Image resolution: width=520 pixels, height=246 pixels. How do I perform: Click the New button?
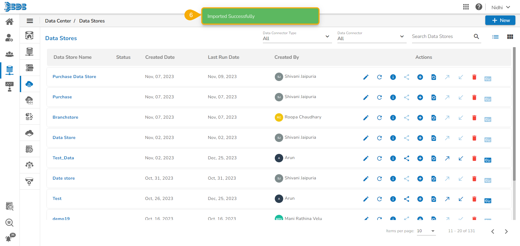click(x=500, y=20)
